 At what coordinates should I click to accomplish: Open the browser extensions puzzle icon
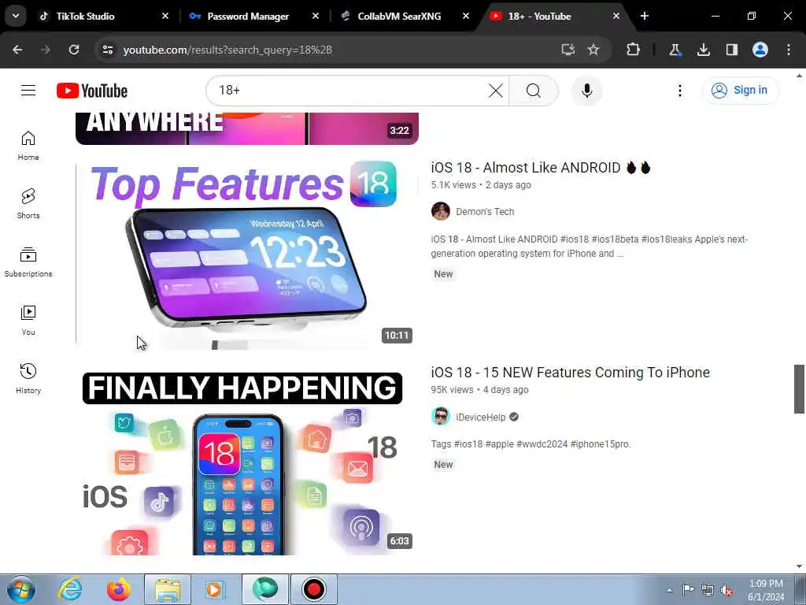[634, 50]
